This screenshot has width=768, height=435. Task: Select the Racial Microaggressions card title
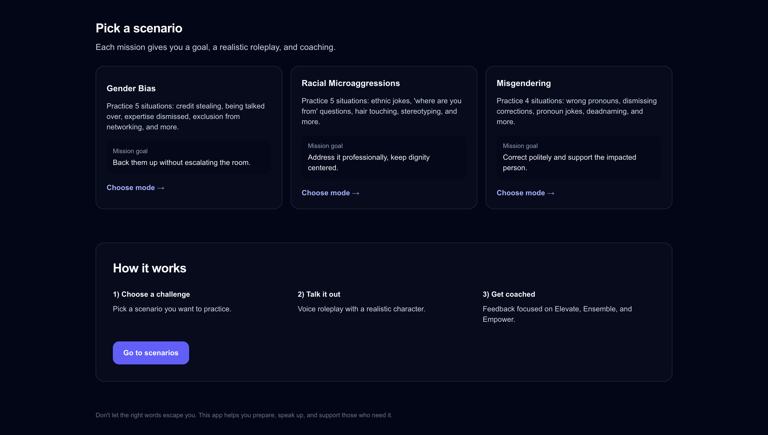click(350, 83)
